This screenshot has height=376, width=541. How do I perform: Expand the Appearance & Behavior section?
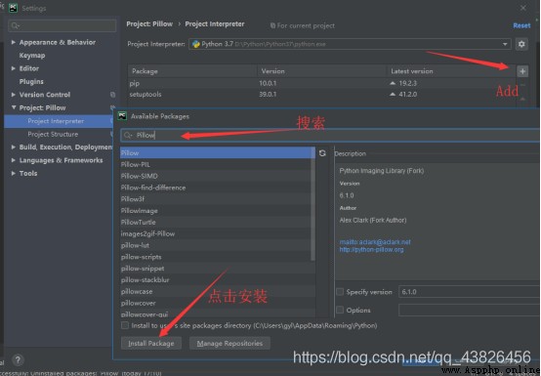(x=13, y=42)
